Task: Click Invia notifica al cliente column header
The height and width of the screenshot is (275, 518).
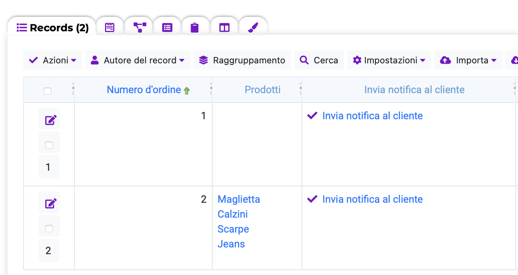Action: pos(414,90)
